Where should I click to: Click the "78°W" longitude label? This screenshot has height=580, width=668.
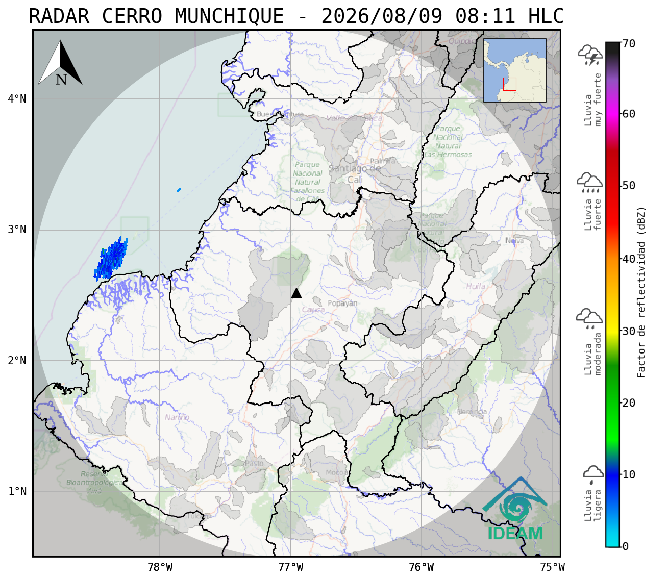(x=160, y=567)
